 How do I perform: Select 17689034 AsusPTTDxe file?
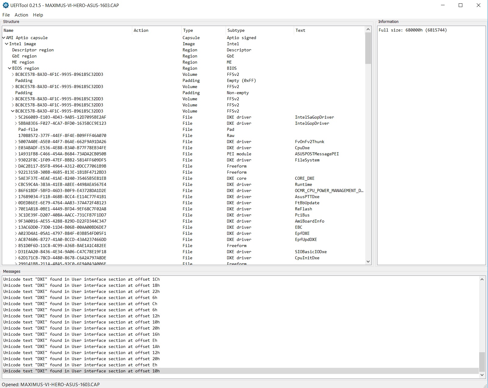tap(183, 197)
